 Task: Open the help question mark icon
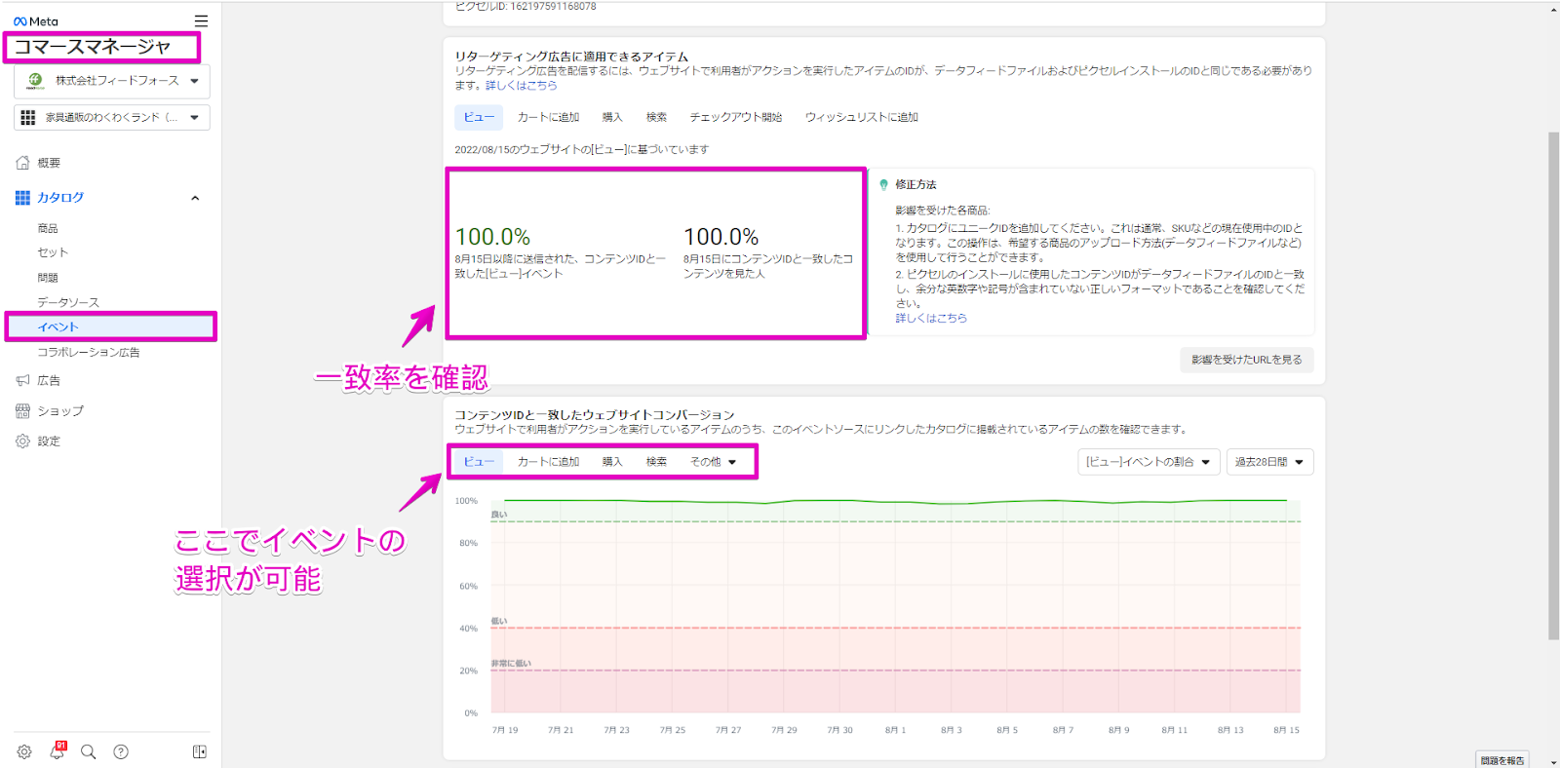(121, 751)
